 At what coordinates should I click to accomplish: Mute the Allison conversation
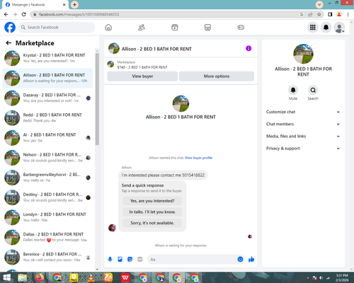click(293, 90)
